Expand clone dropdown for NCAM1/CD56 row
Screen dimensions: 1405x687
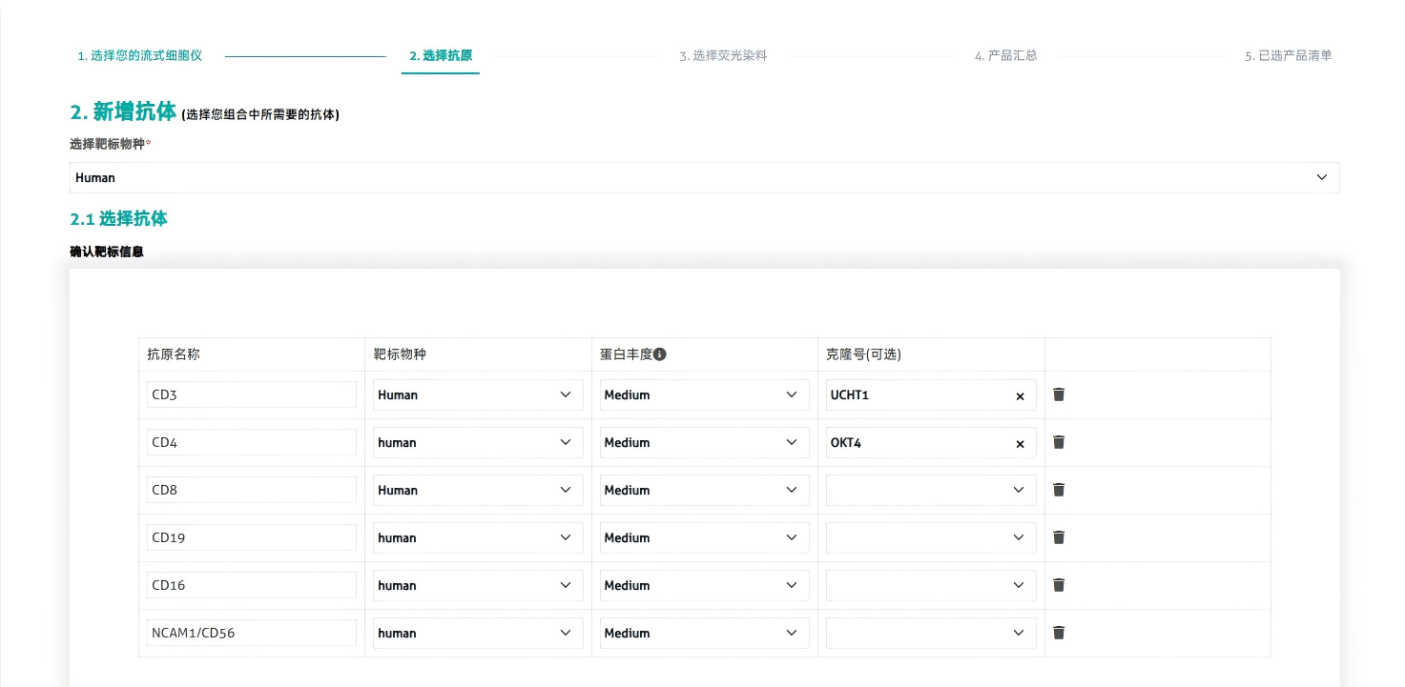tap(930, 633)
